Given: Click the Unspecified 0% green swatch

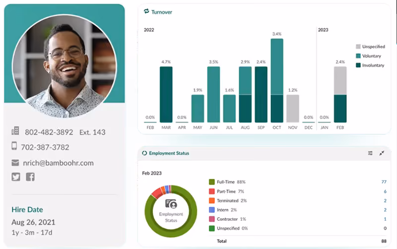Looking at the screenshot, I should [x=212, y=228].
